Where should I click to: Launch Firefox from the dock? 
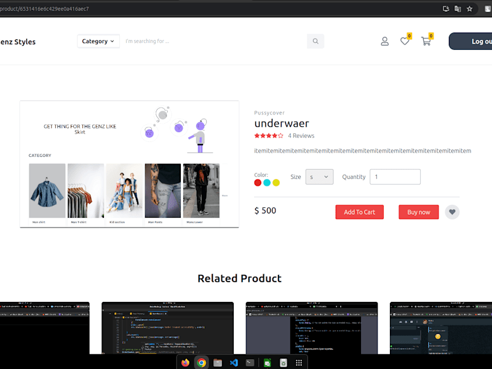coord(186,363)
